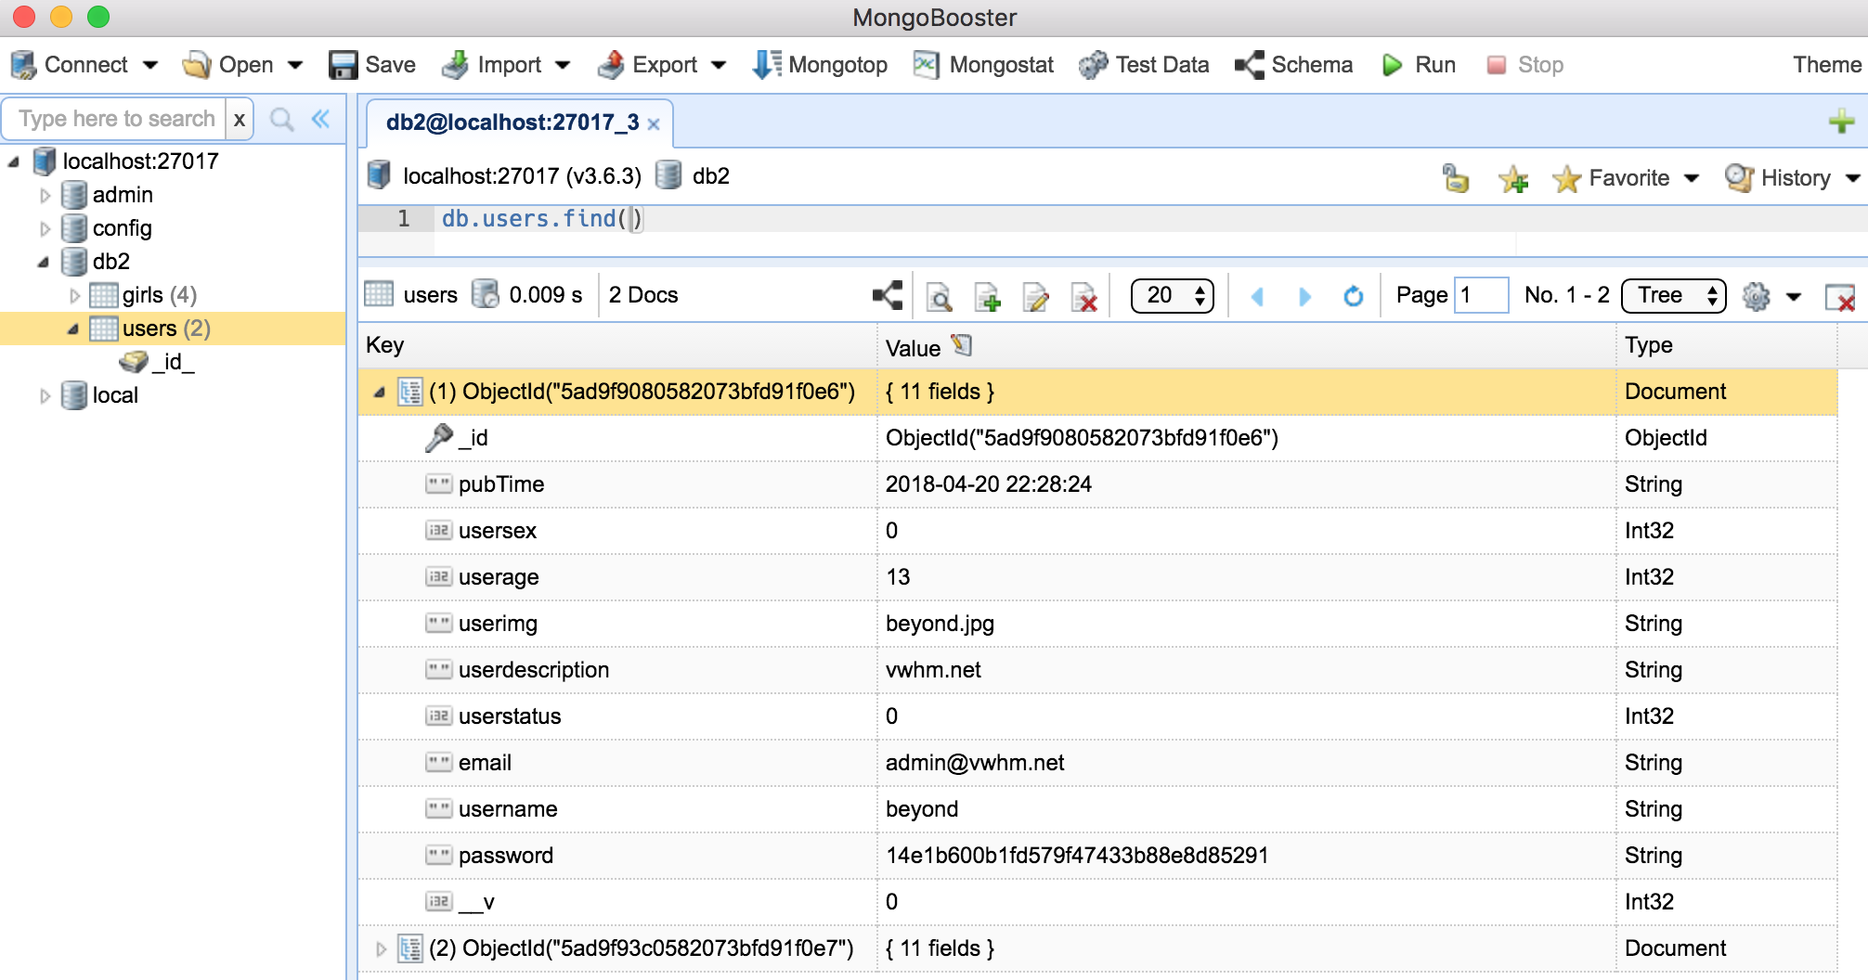The width and height of the screenshot is (1868, 980).
Task: Collapse document (1) ObjectId row
Action: (x=379, y=392)
